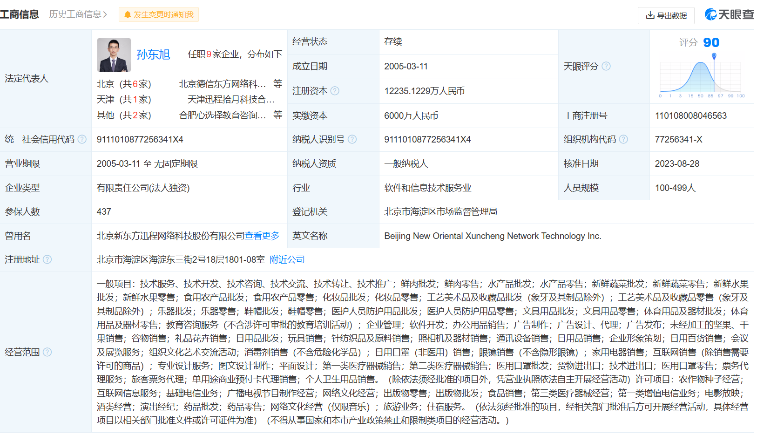
Task: Expand 等 after 北京德信东方网络科
Action: click(x=278, y=84)
